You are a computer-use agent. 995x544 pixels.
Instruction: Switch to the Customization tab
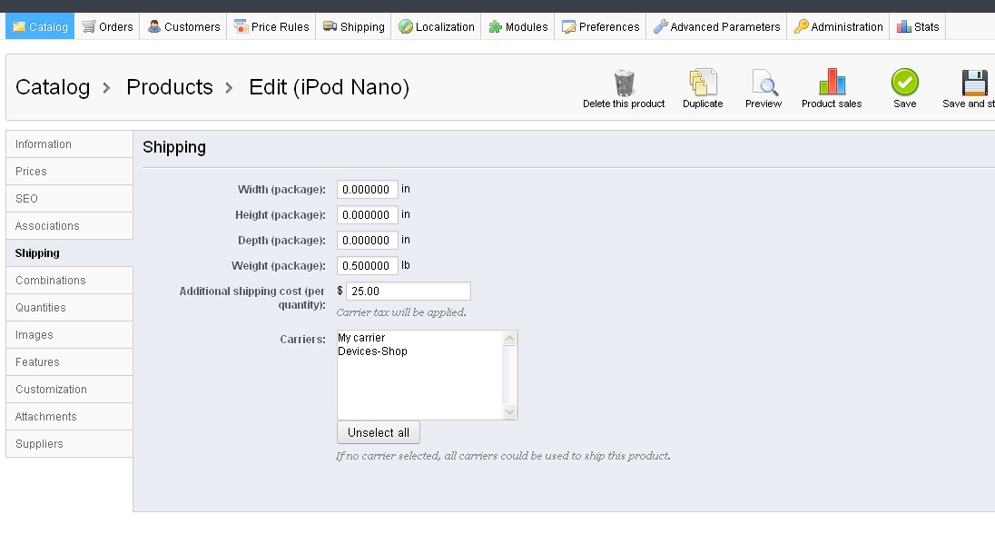[x=69, y=390]
